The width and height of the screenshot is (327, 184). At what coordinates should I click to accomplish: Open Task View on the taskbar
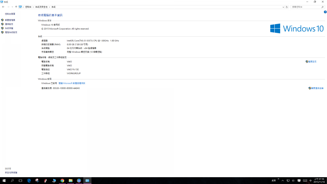[20, 180]
